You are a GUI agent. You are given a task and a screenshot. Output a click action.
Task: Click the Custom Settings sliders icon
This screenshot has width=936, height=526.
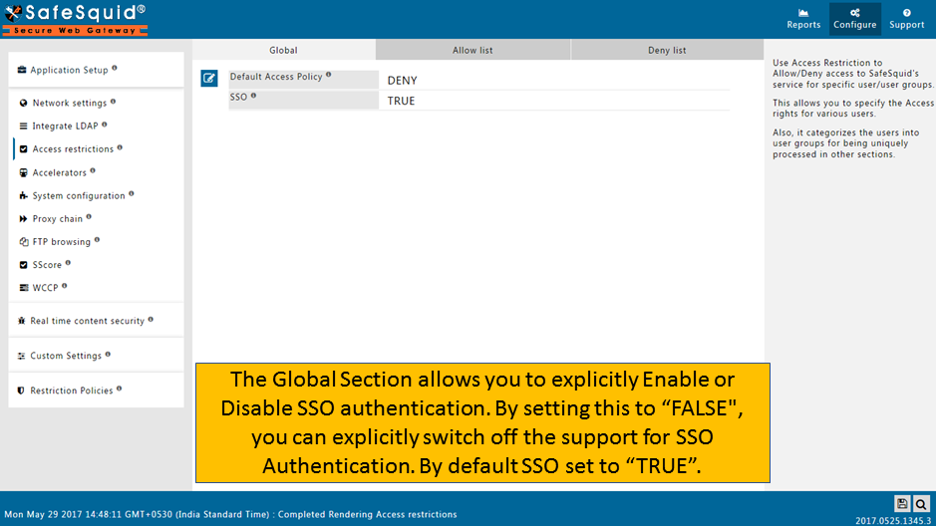[x=22, y=356]
